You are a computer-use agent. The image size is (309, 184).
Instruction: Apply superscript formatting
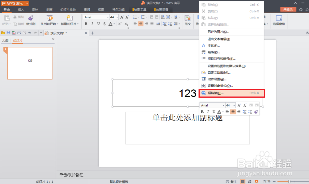point(120,24)
